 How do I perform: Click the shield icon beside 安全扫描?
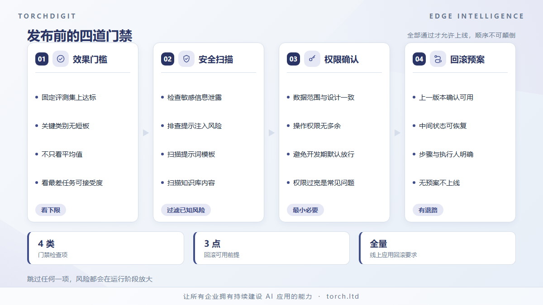point(186,59)
